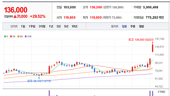The width and height of the screenshot is (170, 96).
Task: Switch to the 5년 chart range
Action: (x=66, y=26)
